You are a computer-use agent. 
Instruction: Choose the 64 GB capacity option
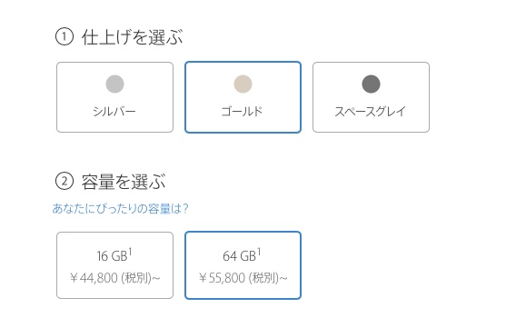point(243,265)
